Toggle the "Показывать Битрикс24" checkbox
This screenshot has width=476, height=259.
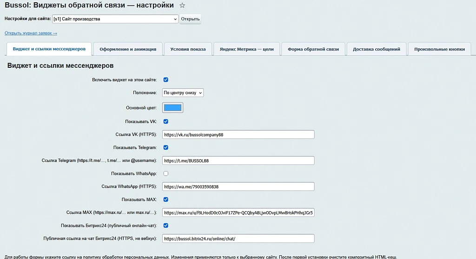click(166, 225)
